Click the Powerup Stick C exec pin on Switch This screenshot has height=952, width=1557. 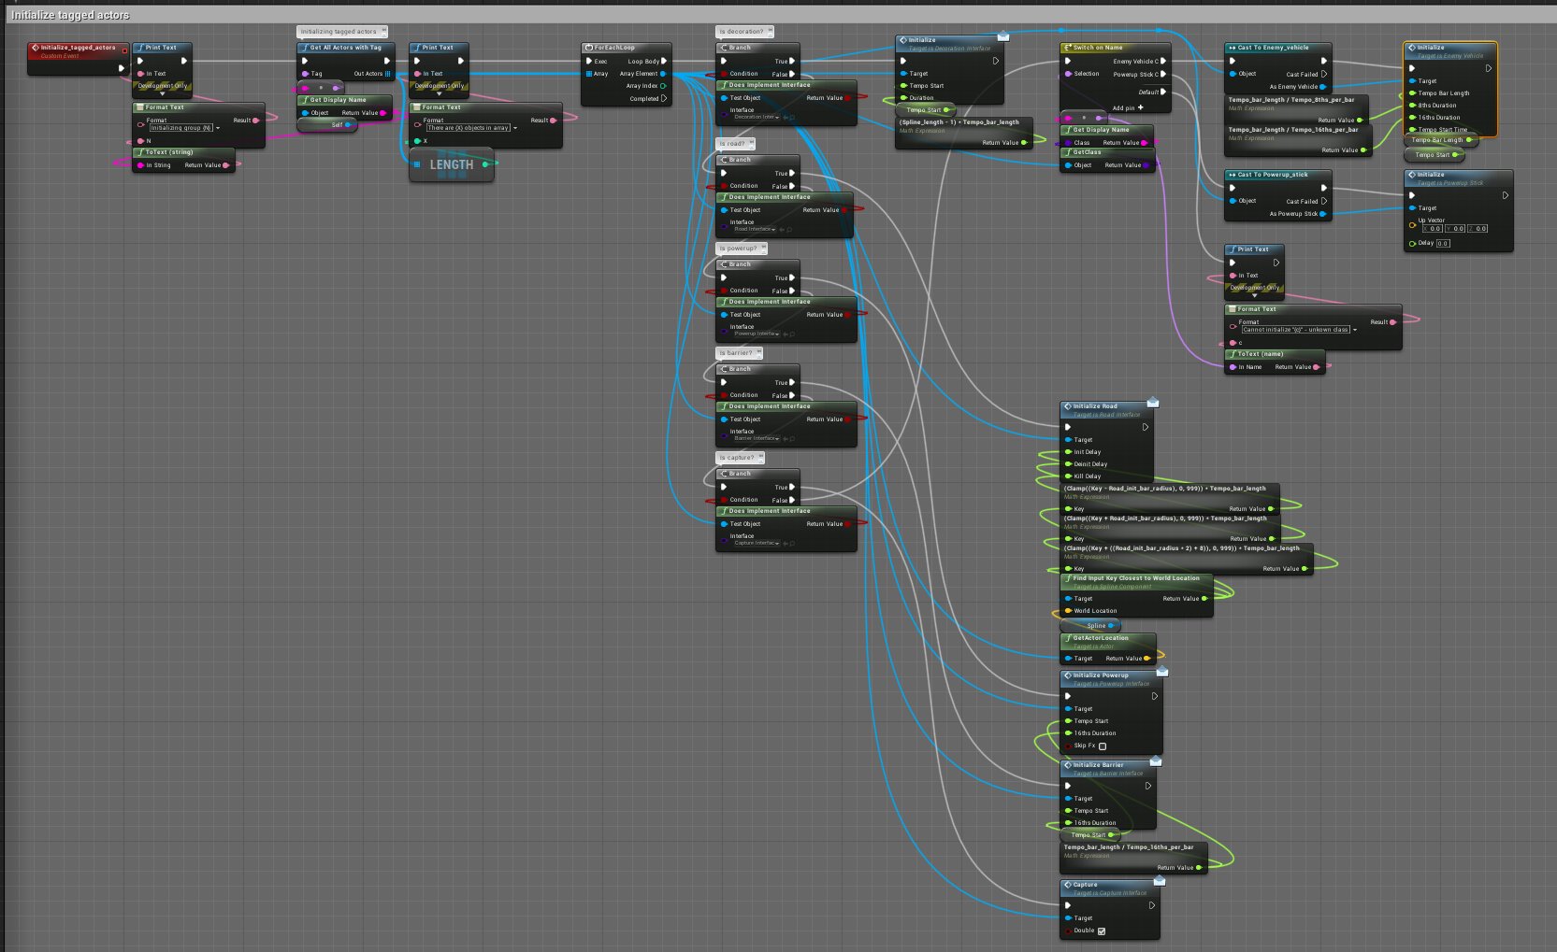[1163, 75]
